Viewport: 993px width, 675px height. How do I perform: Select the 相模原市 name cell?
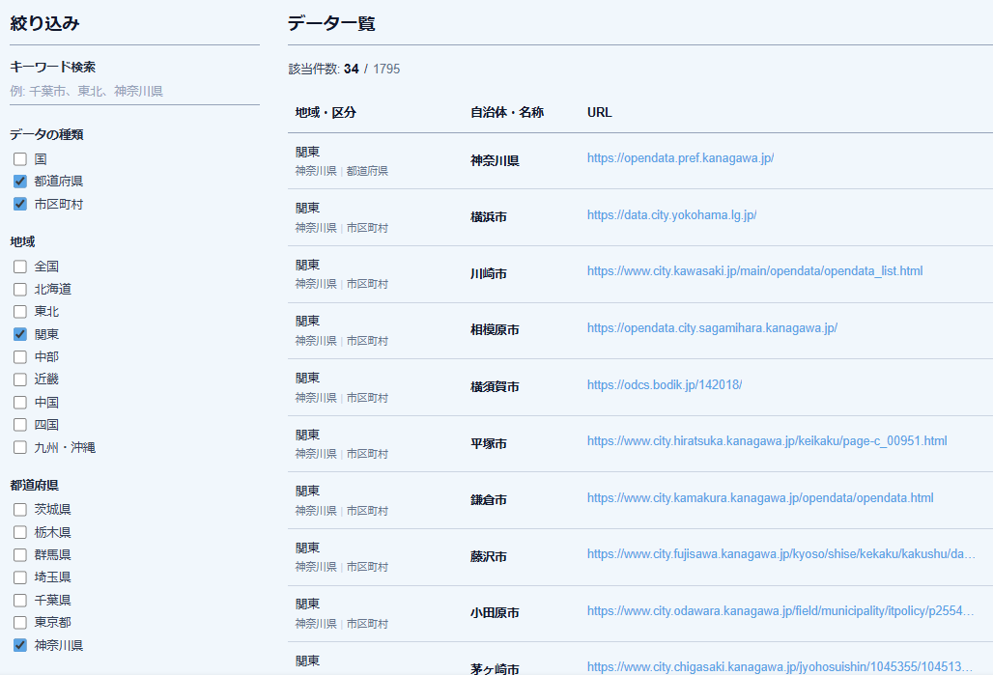[x=495, y=330]
